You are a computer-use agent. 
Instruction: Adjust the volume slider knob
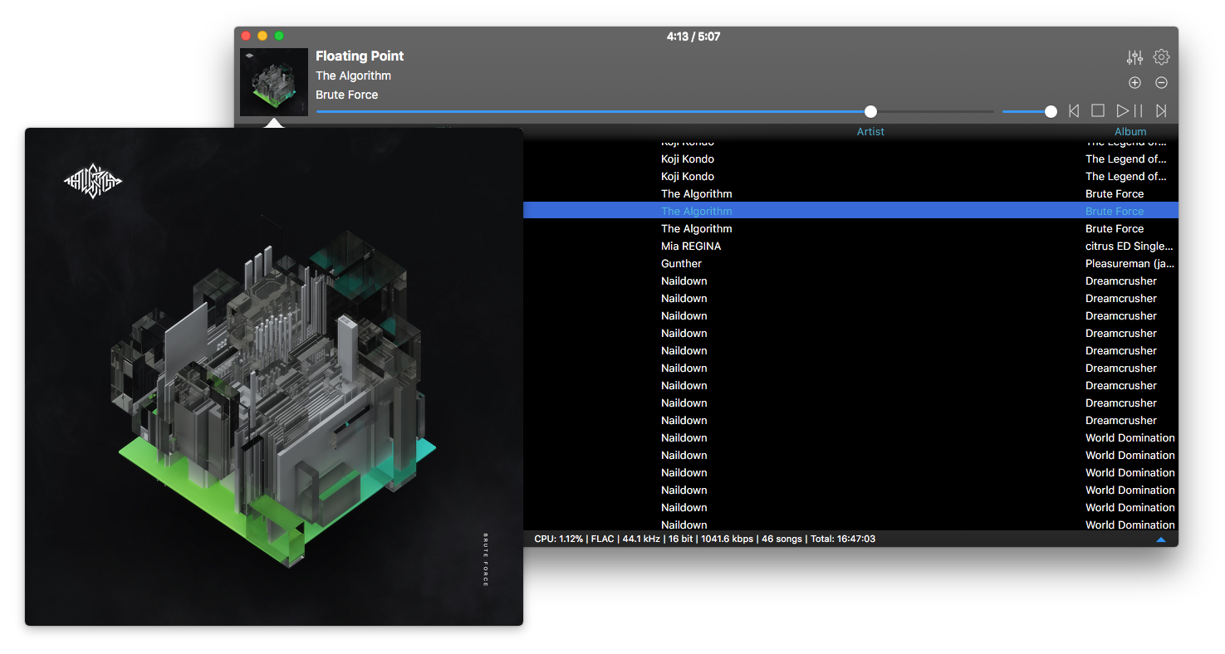click(1051, 111)
